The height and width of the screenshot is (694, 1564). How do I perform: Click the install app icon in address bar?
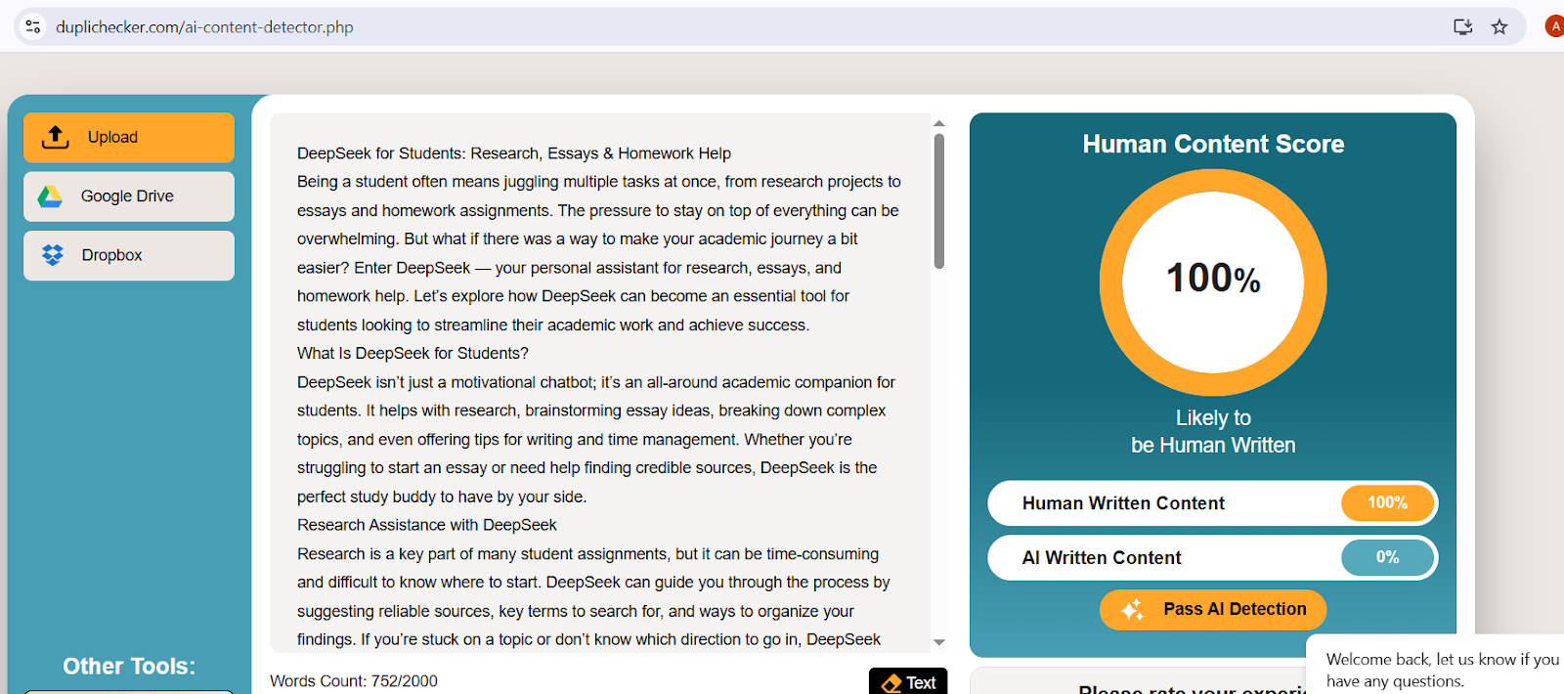pos(1462,26)
